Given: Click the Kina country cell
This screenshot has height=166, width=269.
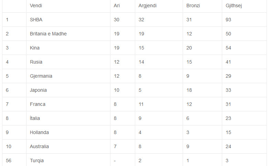Looking at the screenshot, I should point(35,48).
